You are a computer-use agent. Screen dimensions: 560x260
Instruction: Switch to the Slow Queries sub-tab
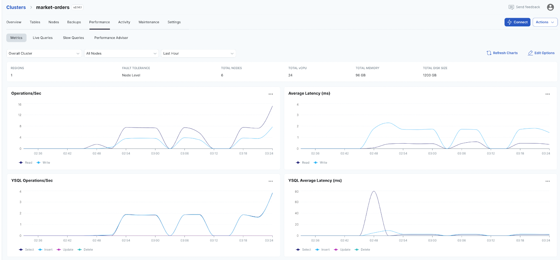coord(73,38)
